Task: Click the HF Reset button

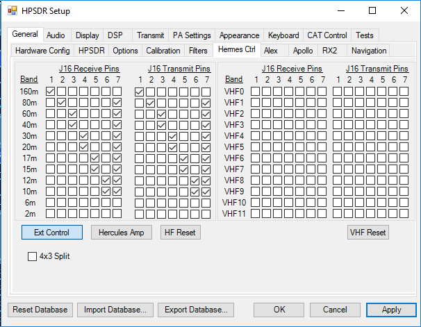Action: coord(180,233)
